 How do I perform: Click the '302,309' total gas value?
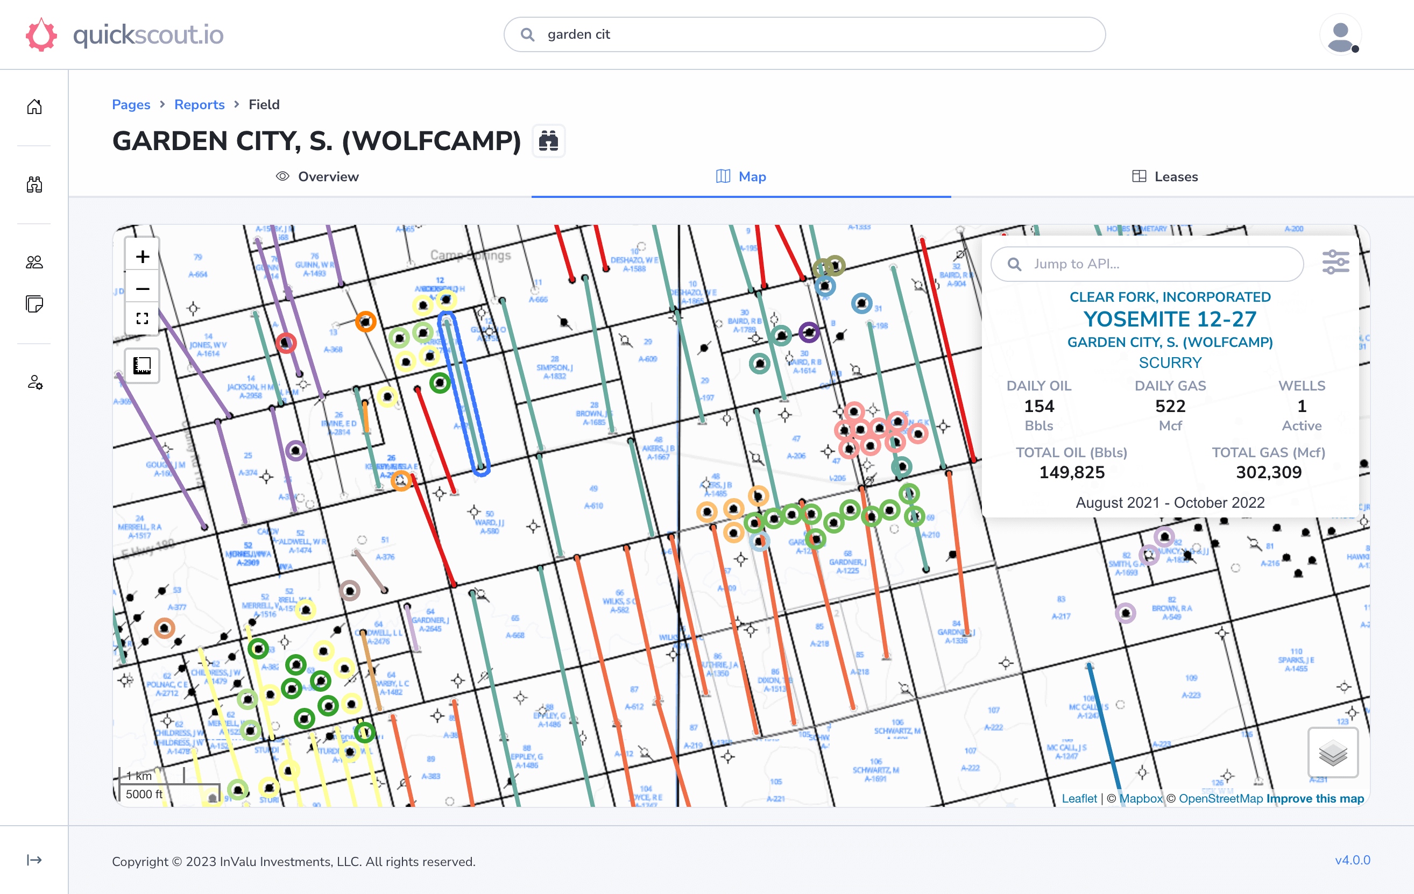point(1268,472)
